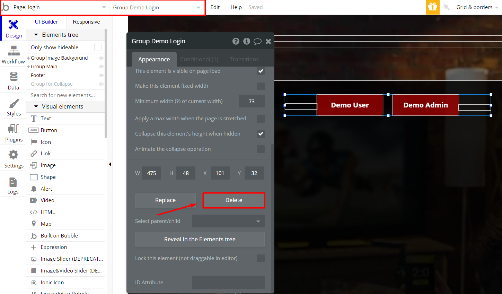Click the gift box icon
This screenshot has width=502, height=294.
(432, 7)
